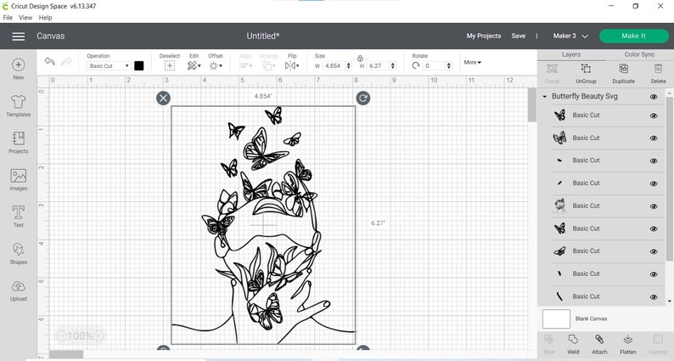Switch to the Color Sync tab

[639, 54]
